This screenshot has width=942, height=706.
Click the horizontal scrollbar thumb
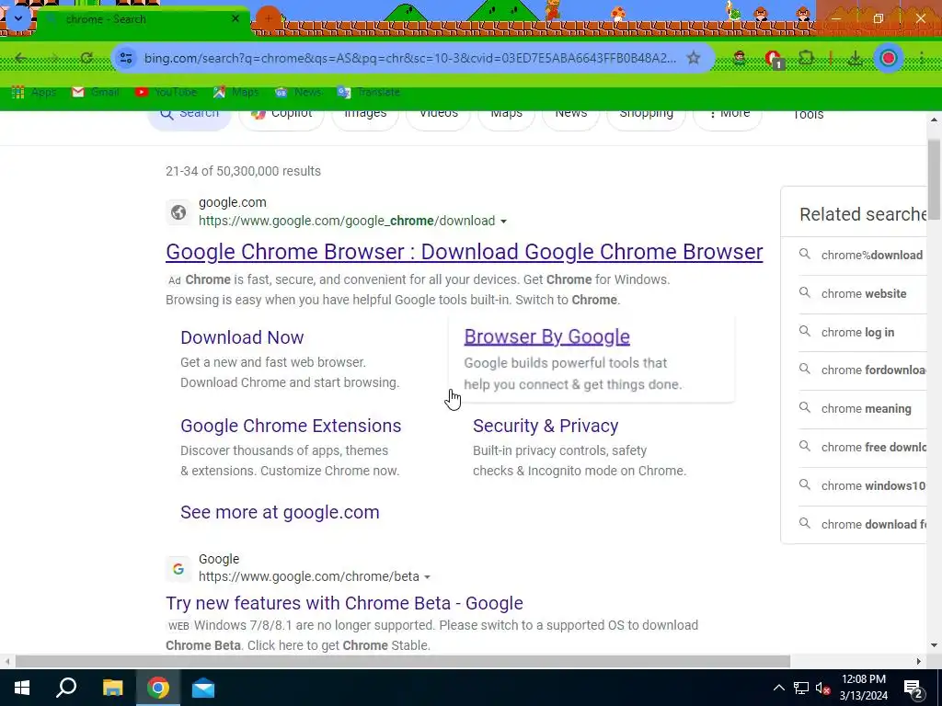(403, 661)
